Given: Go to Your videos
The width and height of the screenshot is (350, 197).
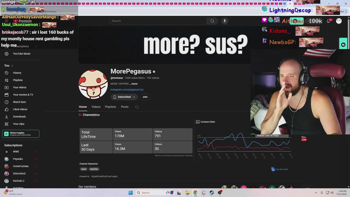Looking at the screenshot, I should tap(20, 87).
